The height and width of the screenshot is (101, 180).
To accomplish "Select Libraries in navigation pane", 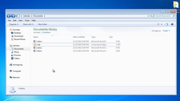I will click(16, 45).
